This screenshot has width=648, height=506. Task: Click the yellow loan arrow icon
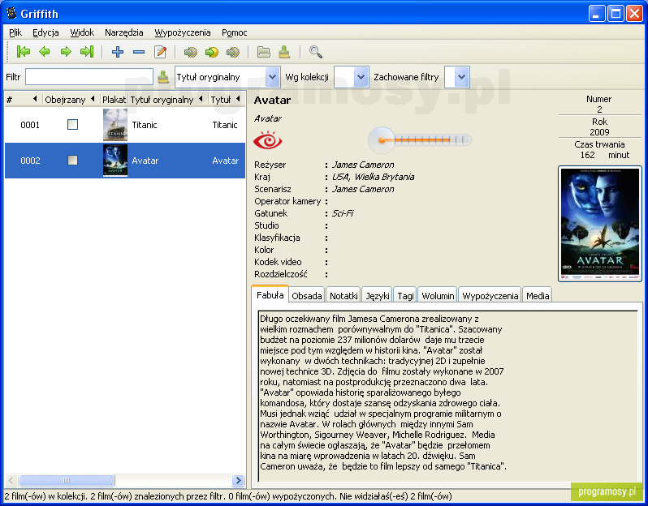point(212,52)
